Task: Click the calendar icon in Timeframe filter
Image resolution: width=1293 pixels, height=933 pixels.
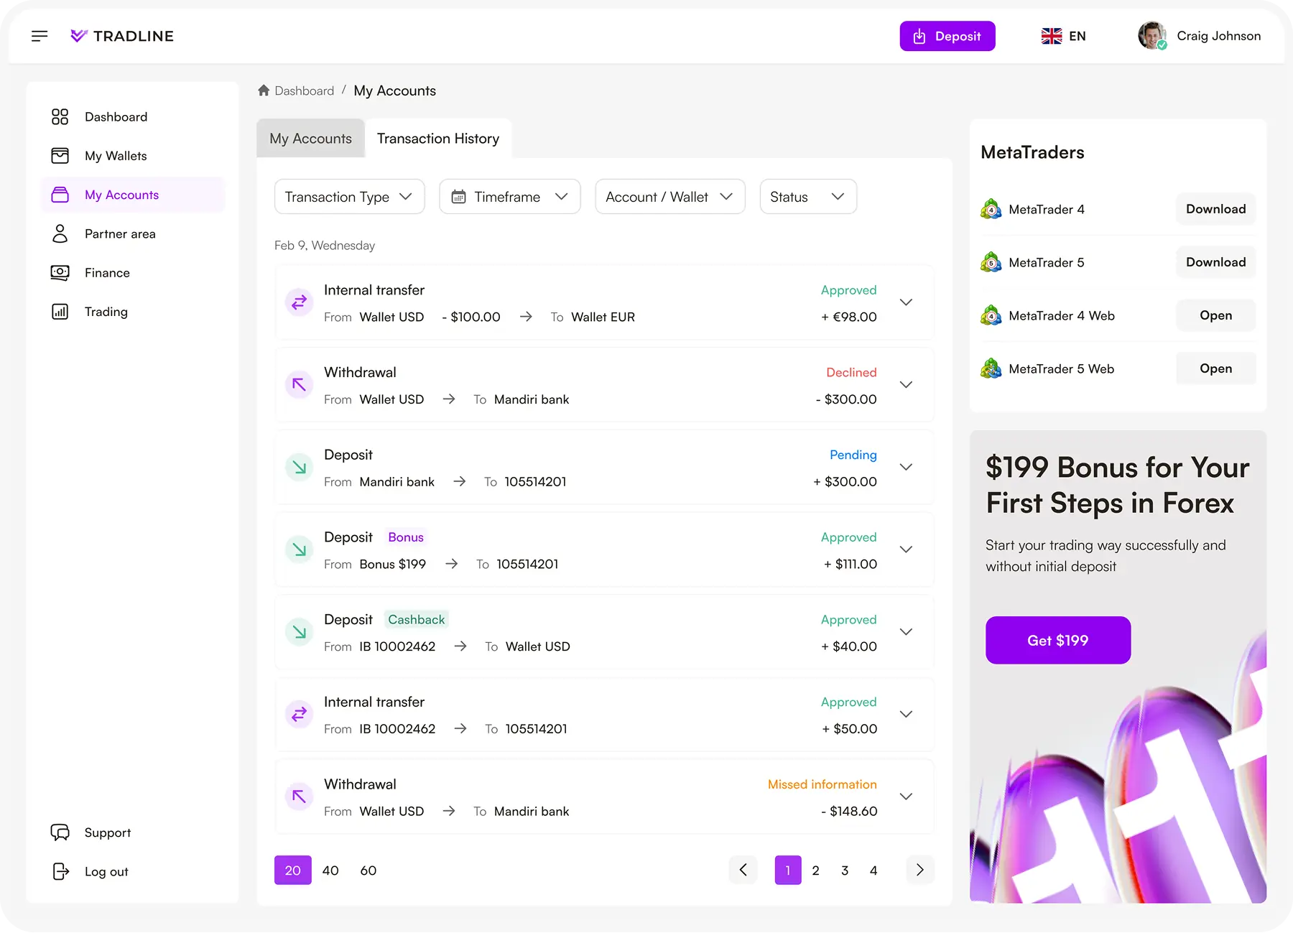Action: pos(458,197)
